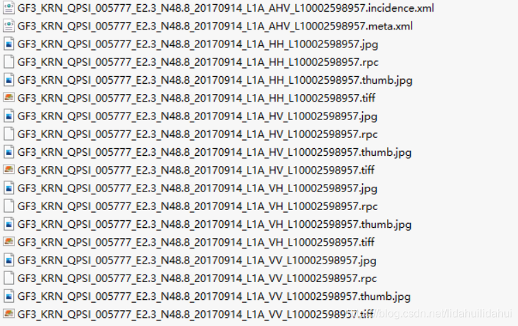Select the HV .jpg file name
Viewport: 518px width, 326px height.
197,117
